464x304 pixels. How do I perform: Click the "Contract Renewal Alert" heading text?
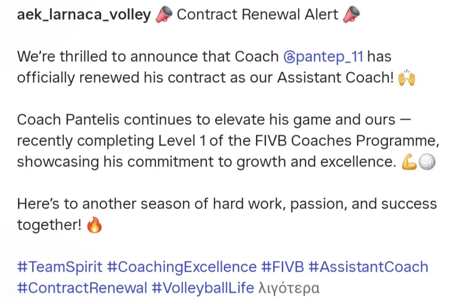coord(257,15)
